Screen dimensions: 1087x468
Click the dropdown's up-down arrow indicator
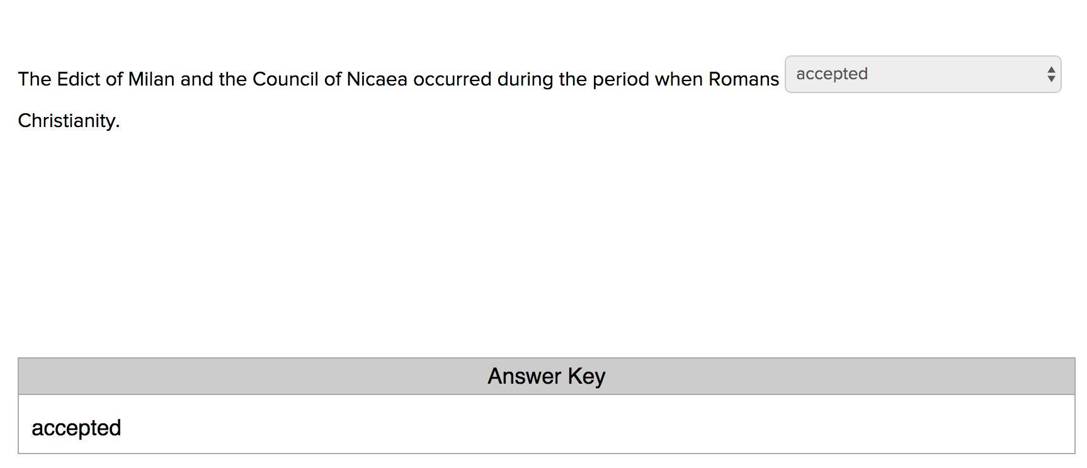(1050, 74)
